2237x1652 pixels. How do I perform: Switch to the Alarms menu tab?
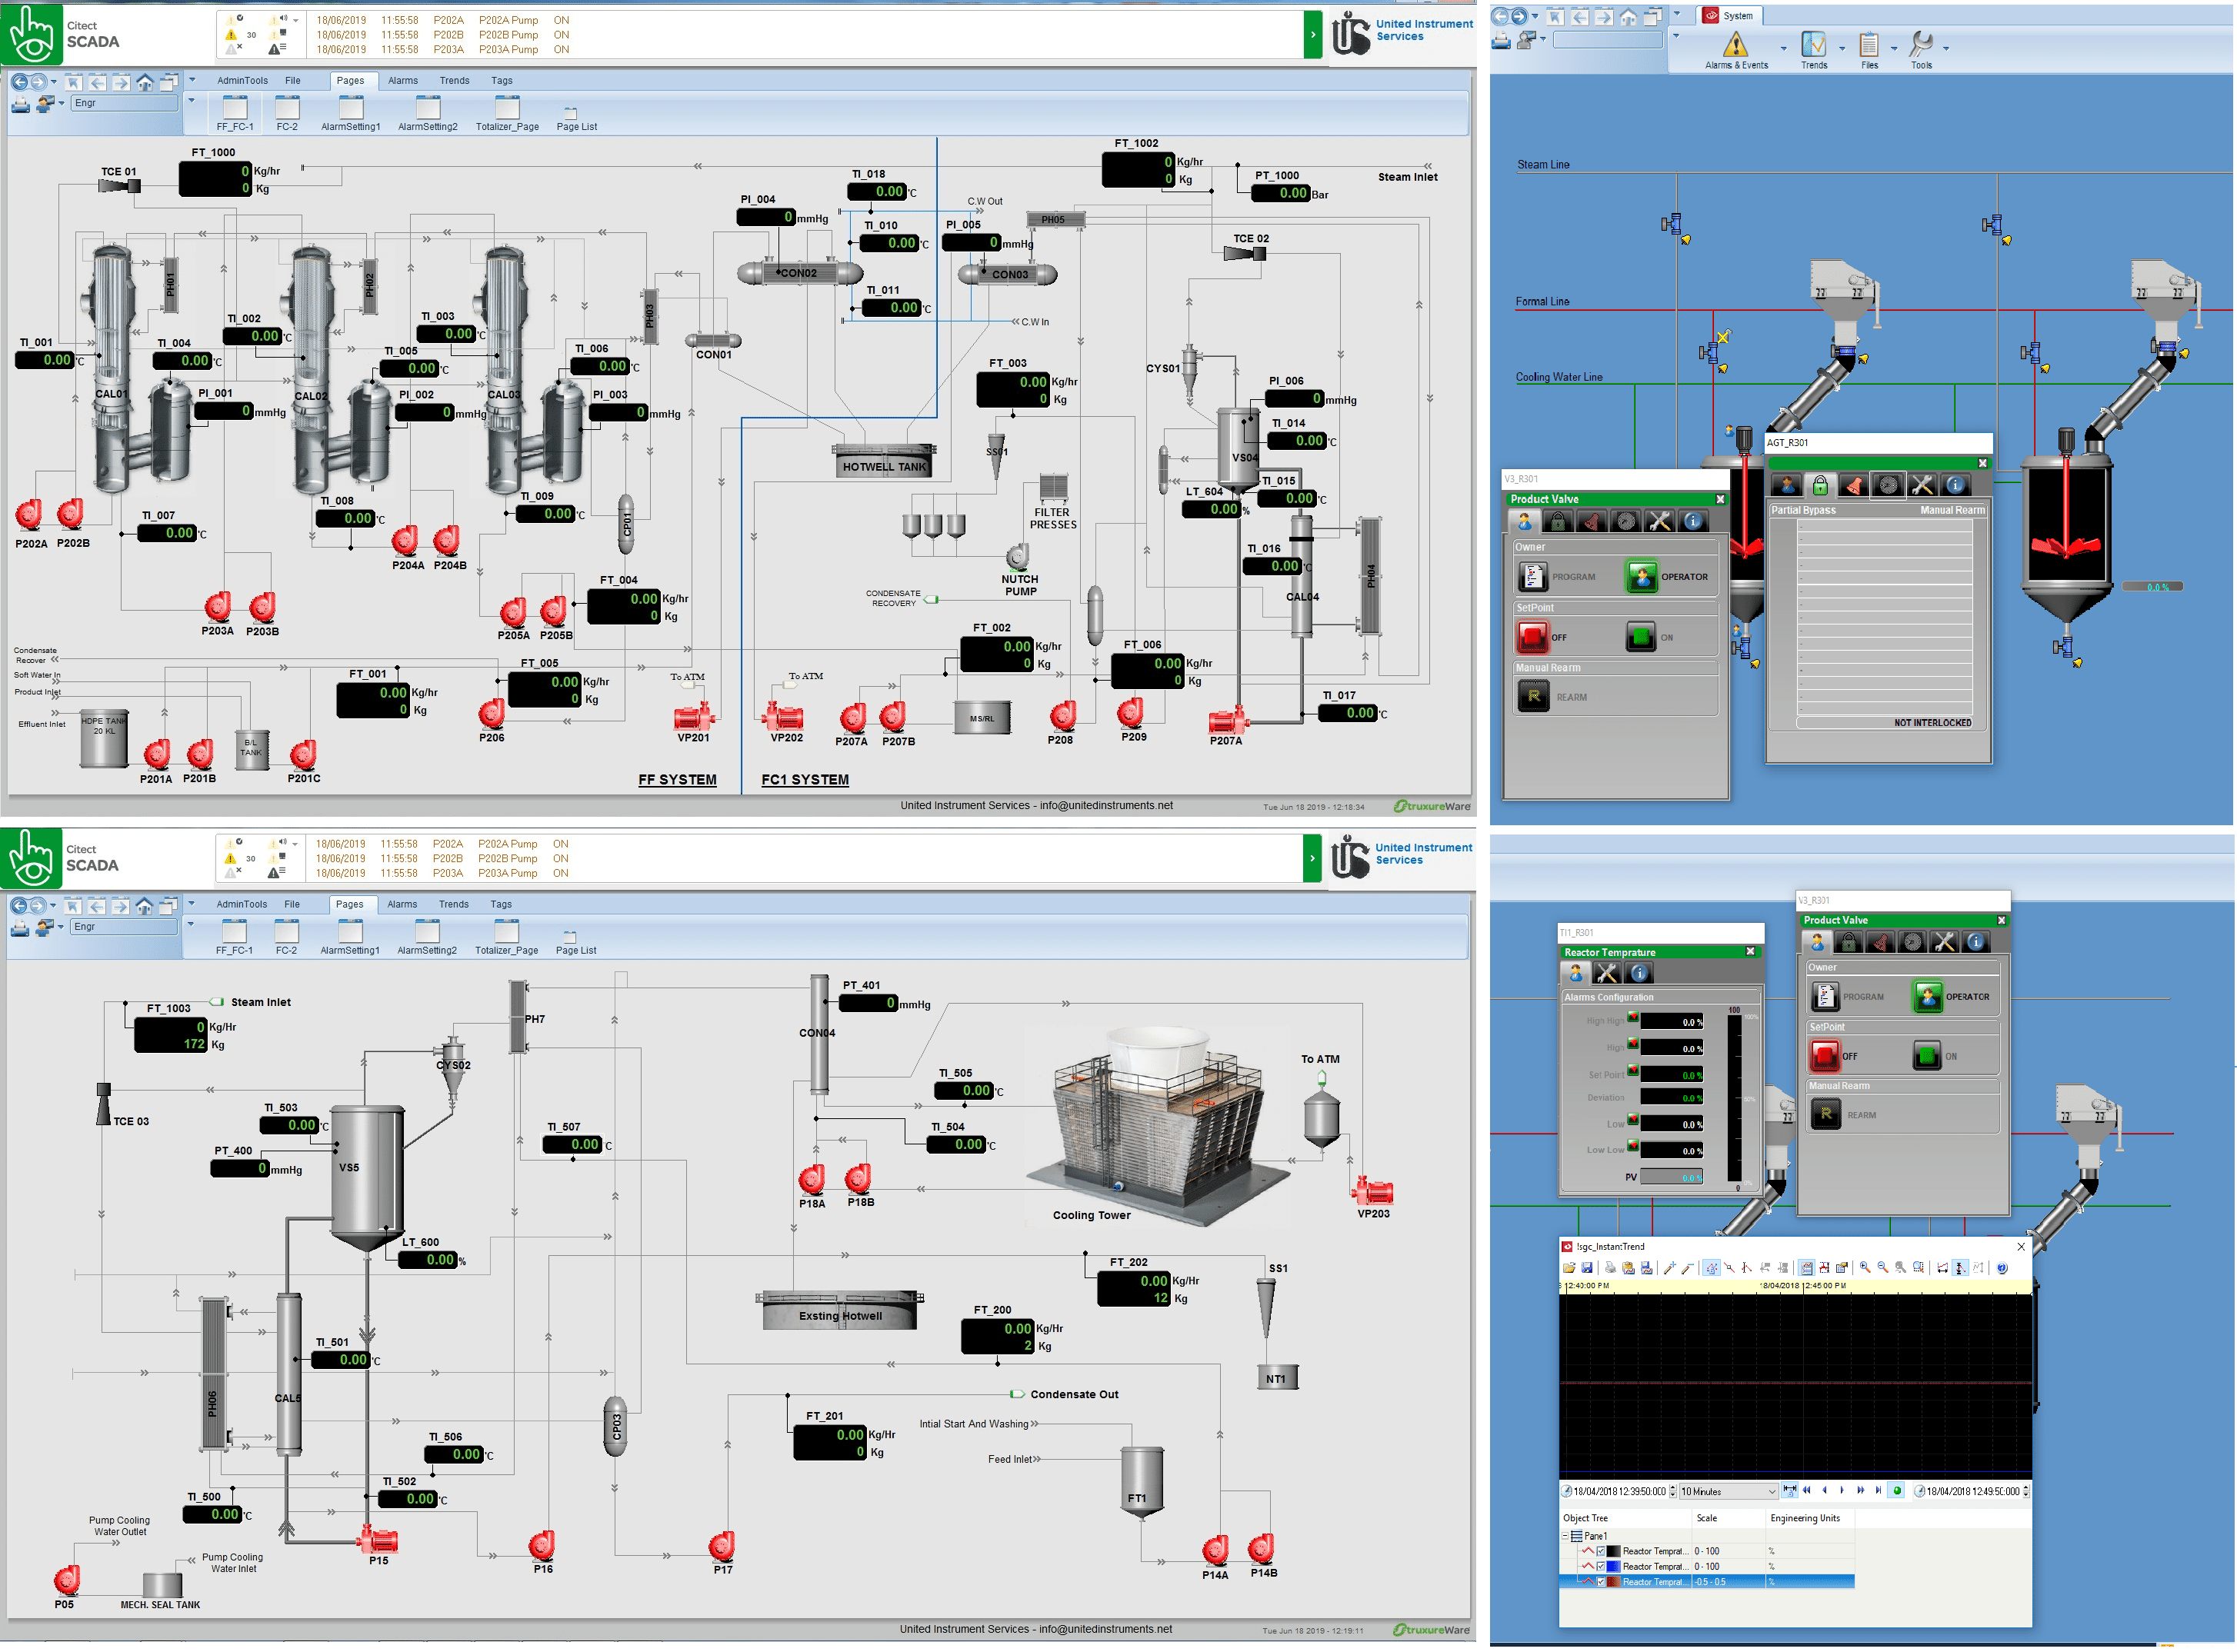[x=403, y=80]
